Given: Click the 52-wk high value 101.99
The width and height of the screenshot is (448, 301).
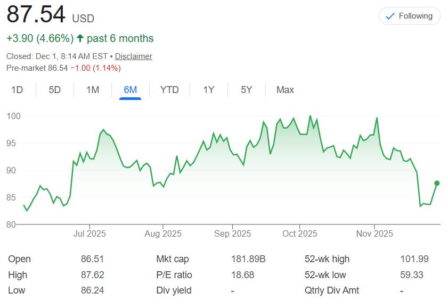Looking at the screenshot, I should pyautogui.click(x=414, y=259).
